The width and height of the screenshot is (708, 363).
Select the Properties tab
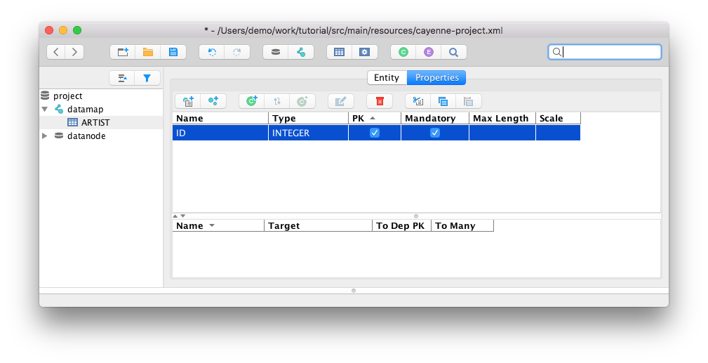pyautogui.click(x=436, y=78)
